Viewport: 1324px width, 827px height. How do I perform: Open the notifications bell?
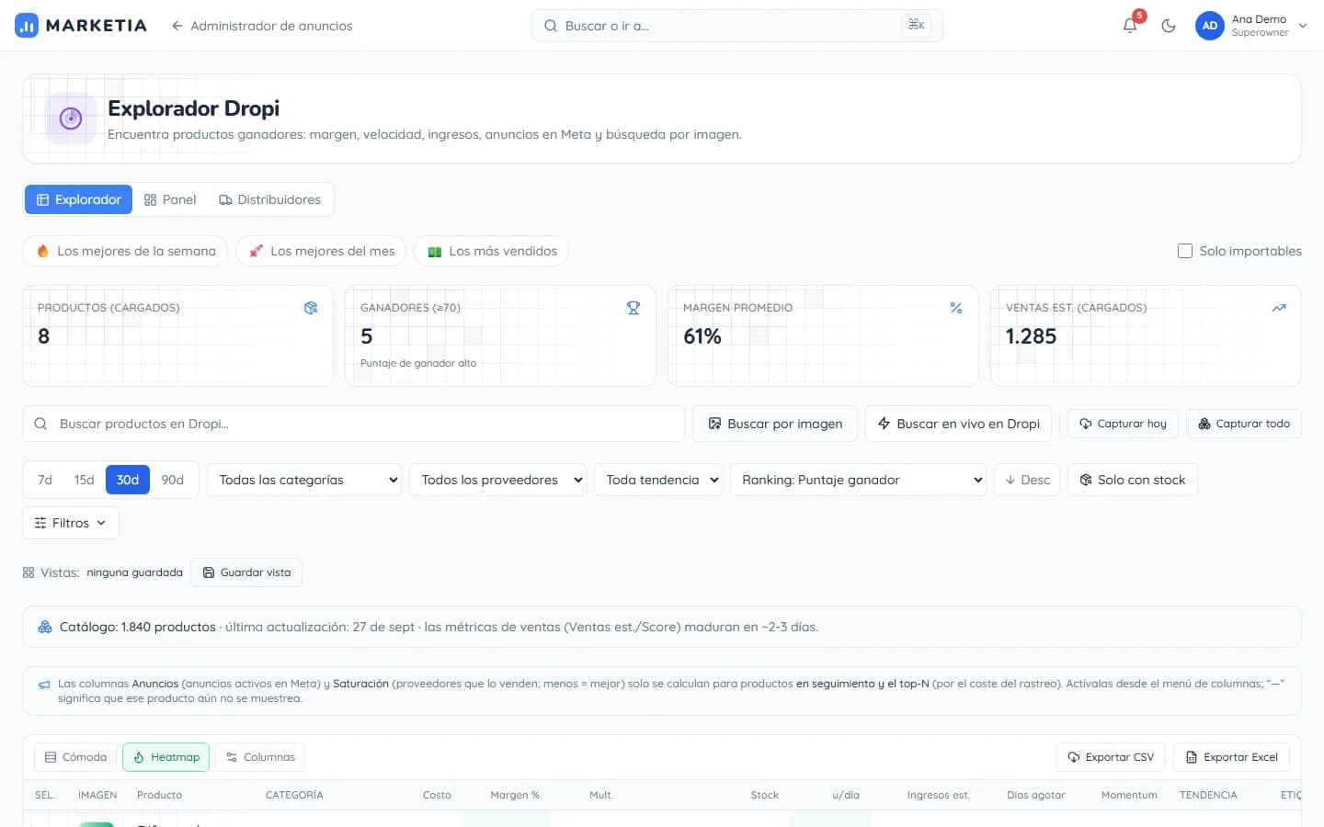[x=1130, y=26]
